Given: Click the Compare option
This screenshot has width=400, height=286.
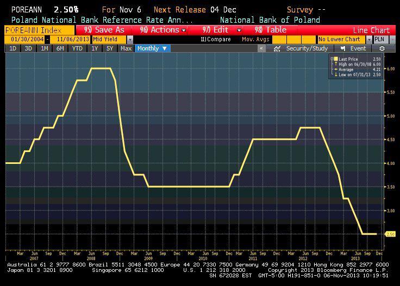Looking at the screenshot, I should tap(215, 40).
